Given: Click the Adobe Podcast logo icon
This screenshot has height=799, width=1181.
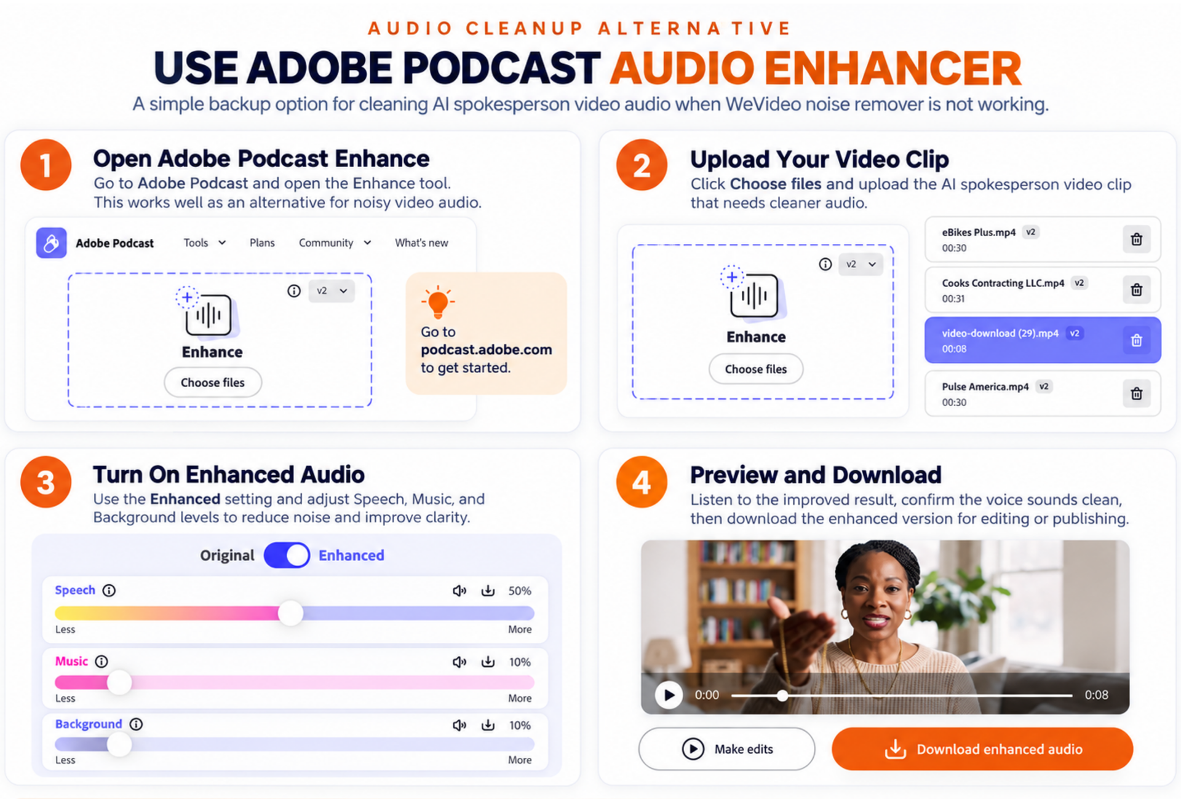Looking at the screenshot, I should 52,243.
